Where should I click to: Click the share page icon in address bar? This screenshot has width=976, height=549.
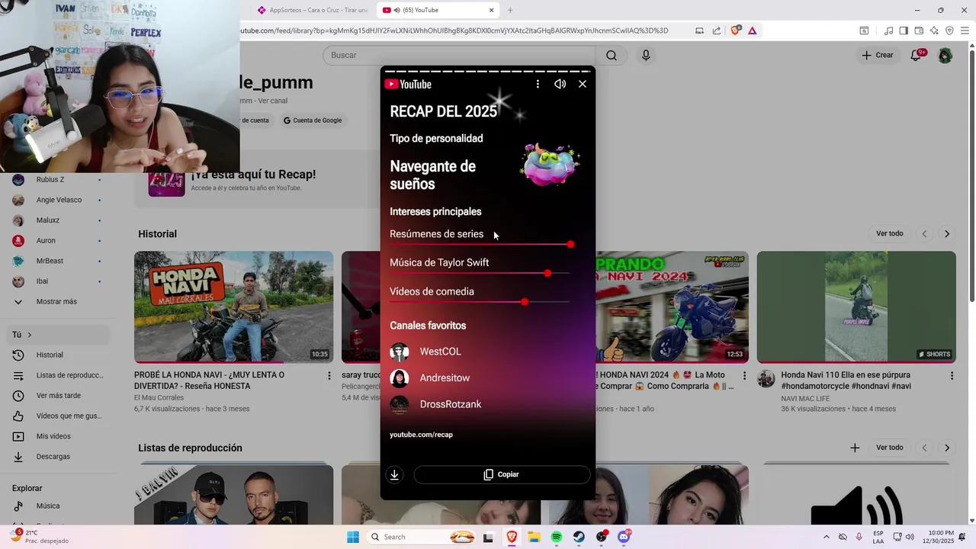click(717, 30)
